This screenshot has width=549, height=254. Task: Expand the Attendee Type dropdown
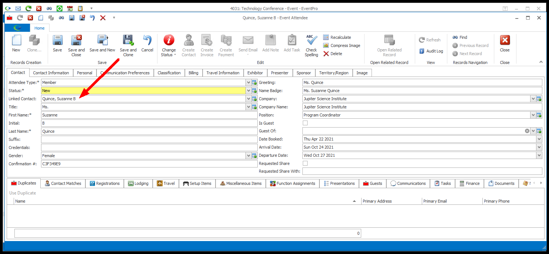pos(248,82)
